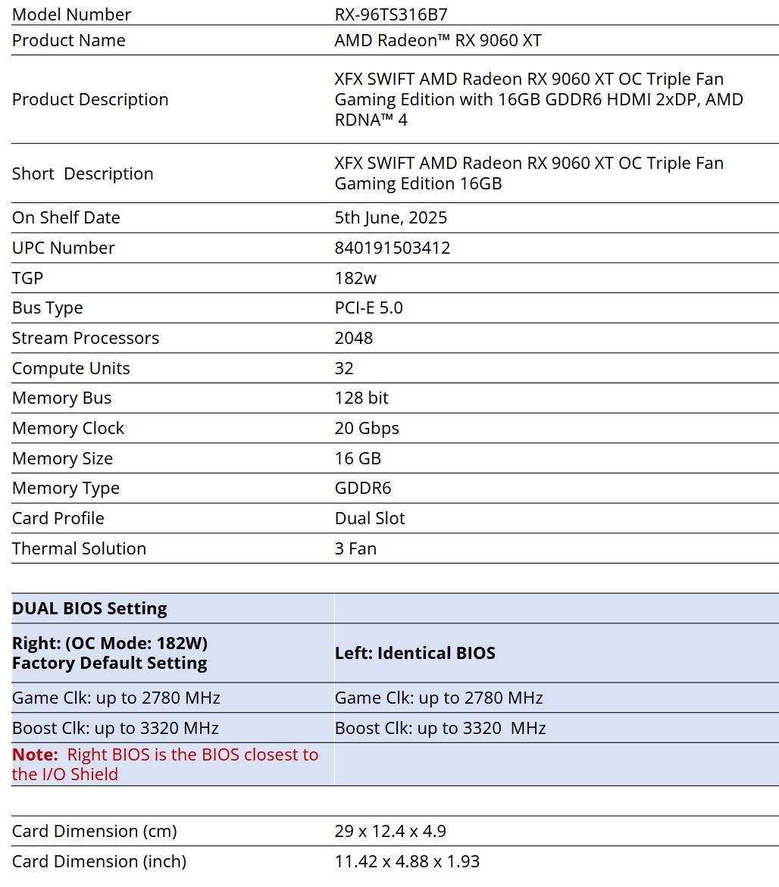Select the date '5th June, 2025'
Screen dimensions: 779x887
391,217
